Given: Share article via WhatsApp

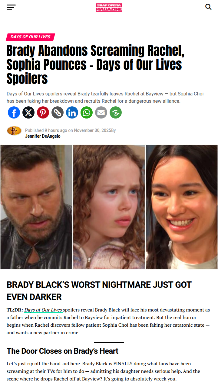Looking at the screenshot, I should pos(87,112).
